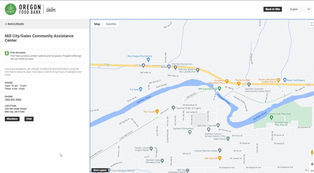Click the Bone Yard Bakery shop marker
This screenshot has width=314, height=173.
pos(285,80)
